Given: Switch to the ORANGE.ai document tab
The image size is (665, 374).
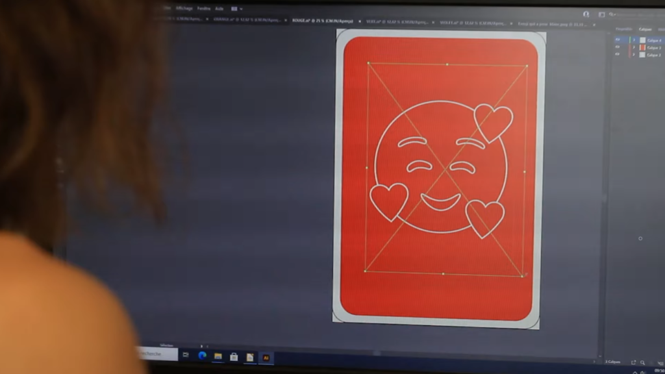Looking at the screenshot, I should pos(247,19).
